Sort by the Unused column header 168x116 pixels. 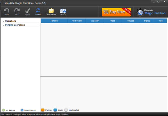(x=131, y=21)
